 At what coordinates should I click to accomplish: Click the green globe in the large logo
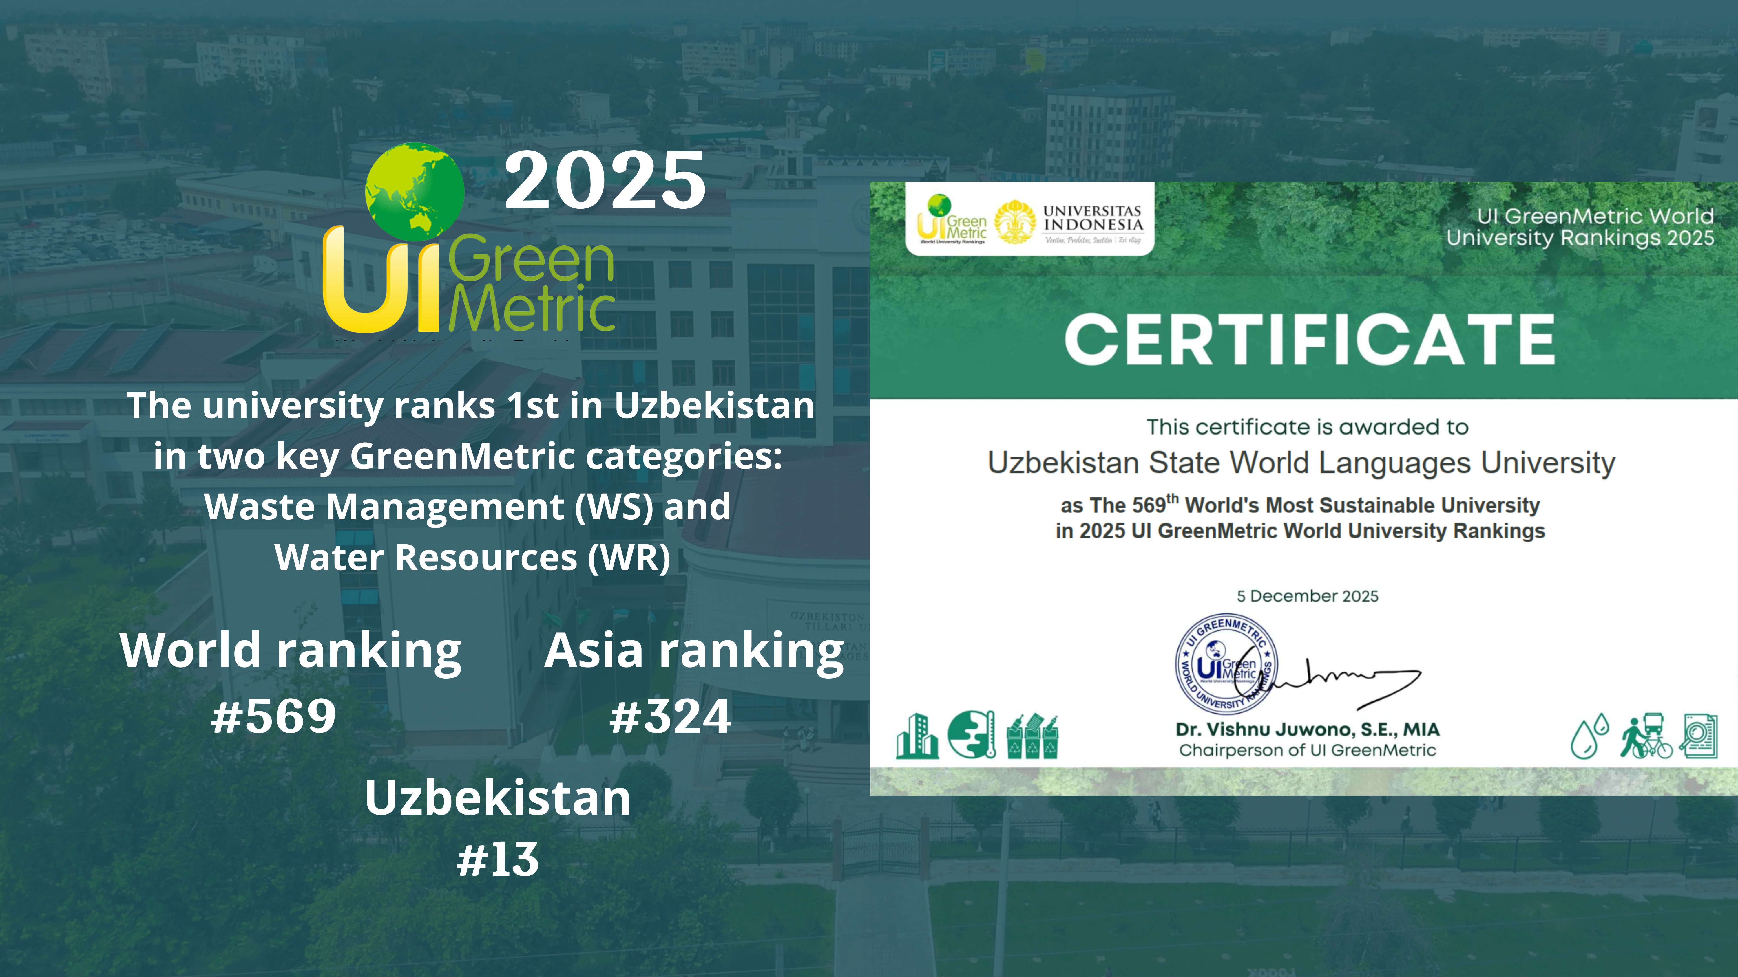tap(414, 191)
